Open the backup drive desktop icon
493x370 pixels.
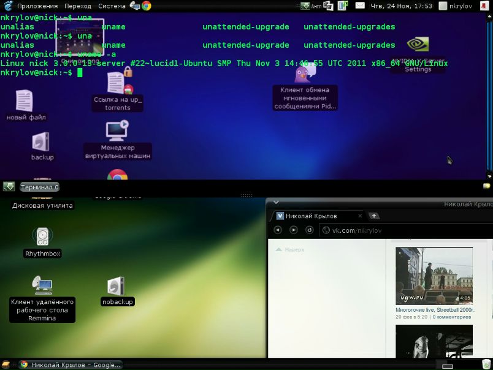[x=41, y=142]
